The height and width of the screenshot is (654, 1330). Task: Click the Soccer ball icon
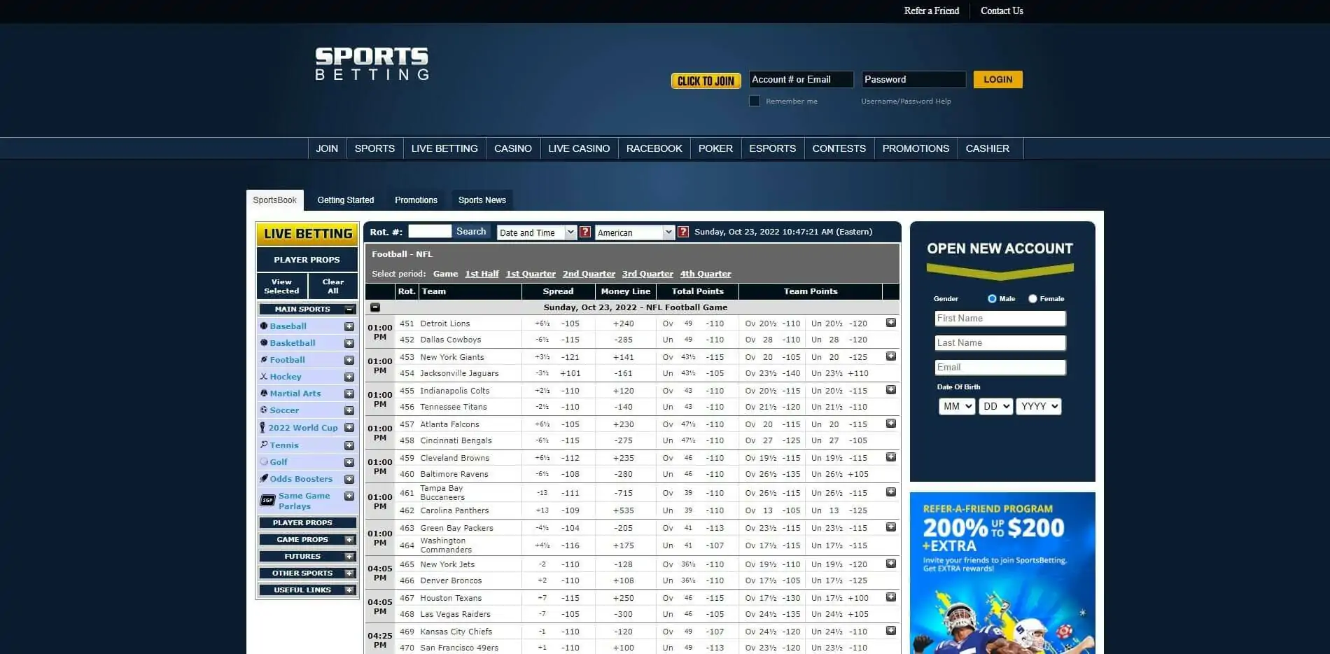click(x=264, y=410)
